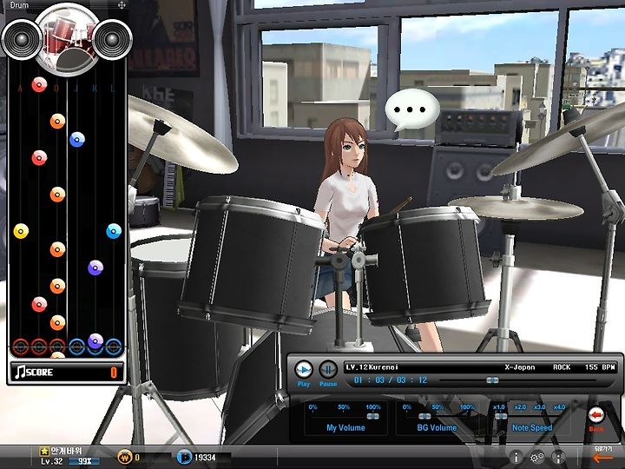Adjust the Note Speed slider handle
The height and width of the screenshot is (469, 625).
501,416
